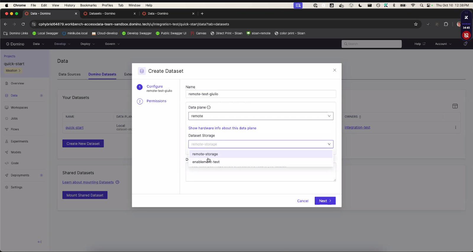Image resolution: width=473 pixels, height=252 pixels.
Task: Select the Domino Datasets tab
Action: coord(102,74)
